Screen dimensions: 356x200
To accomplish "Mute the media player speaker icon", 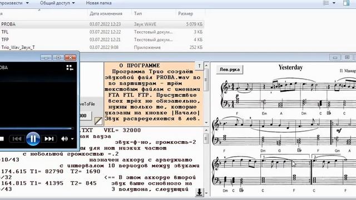I will [x=65, y=138].
